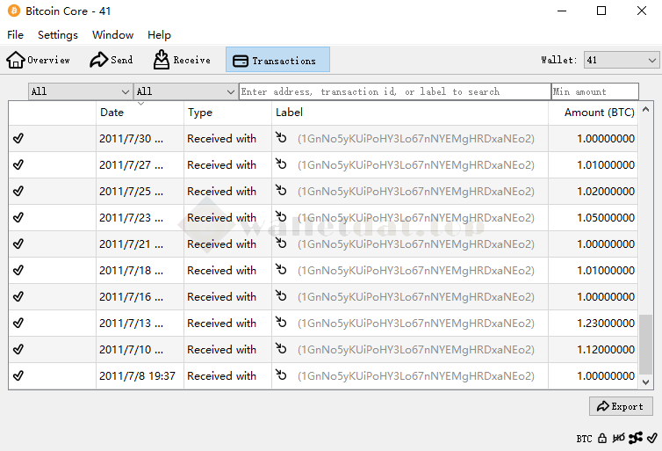Click the Min amount input field
Image resolution: width=662 pixels, height=451 pixels.
(594, 91)
